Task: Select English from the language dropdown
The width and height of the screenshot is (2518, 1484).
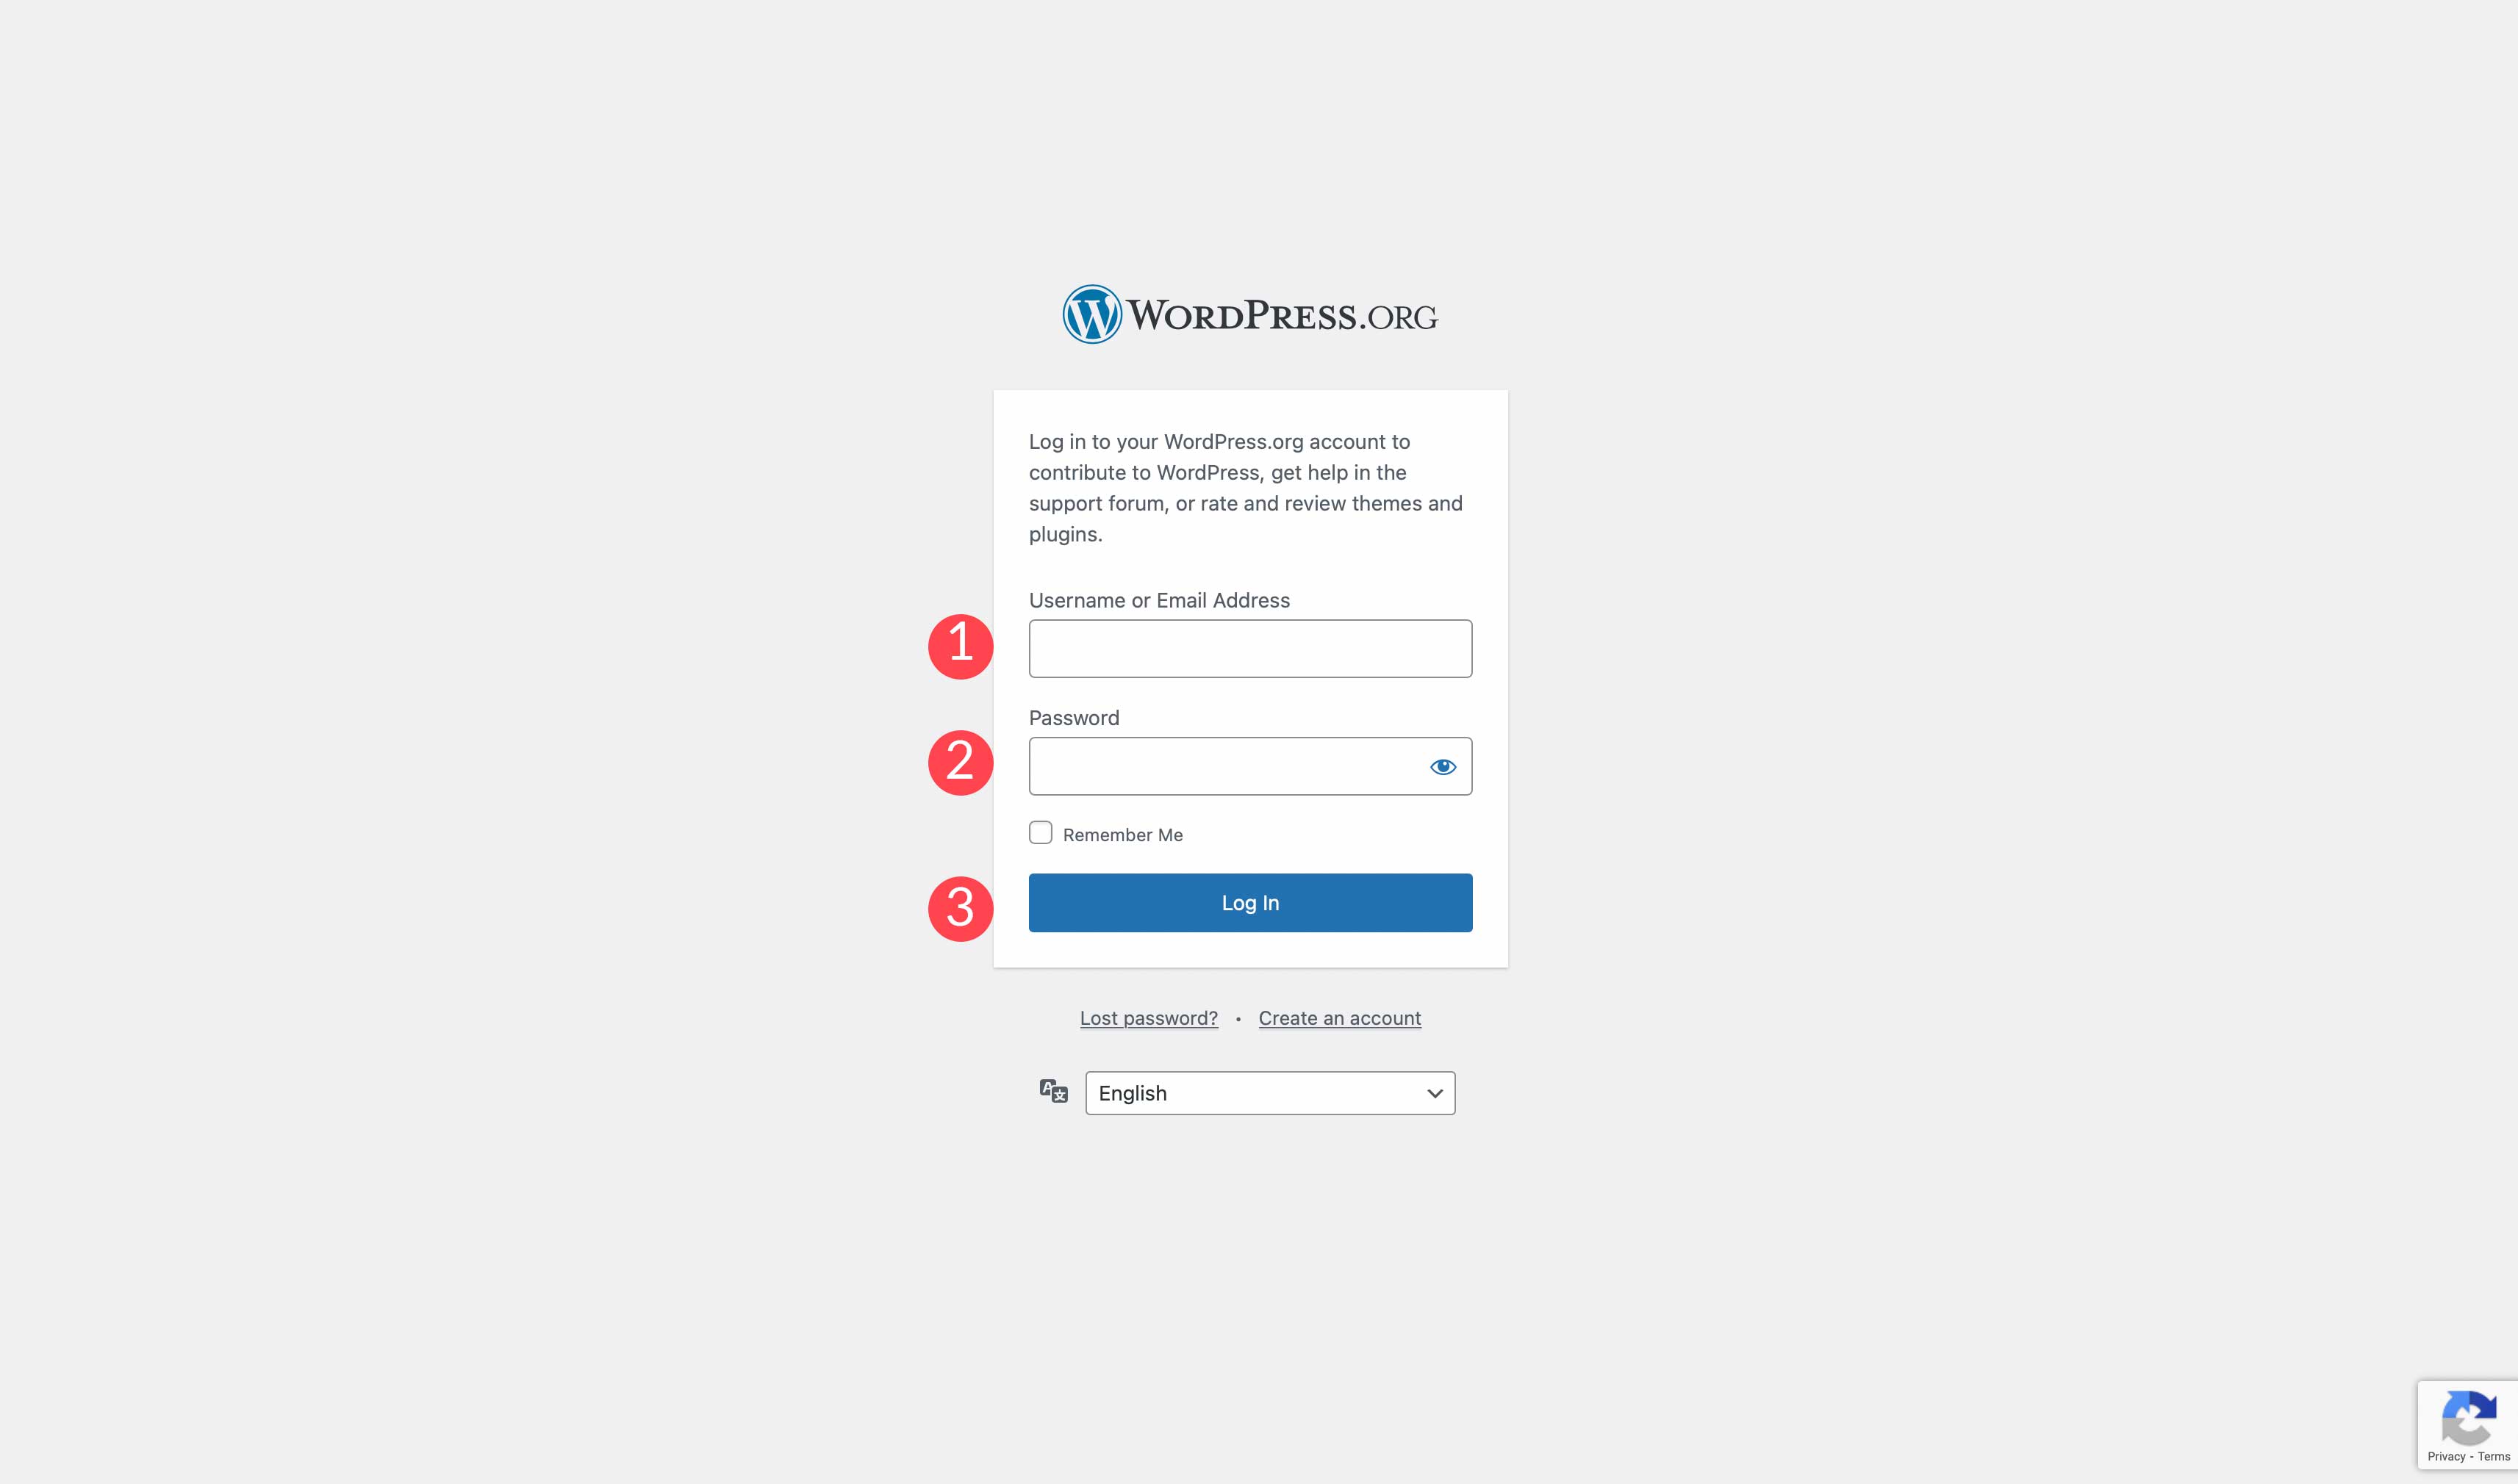Action: coord(1267,1092)
